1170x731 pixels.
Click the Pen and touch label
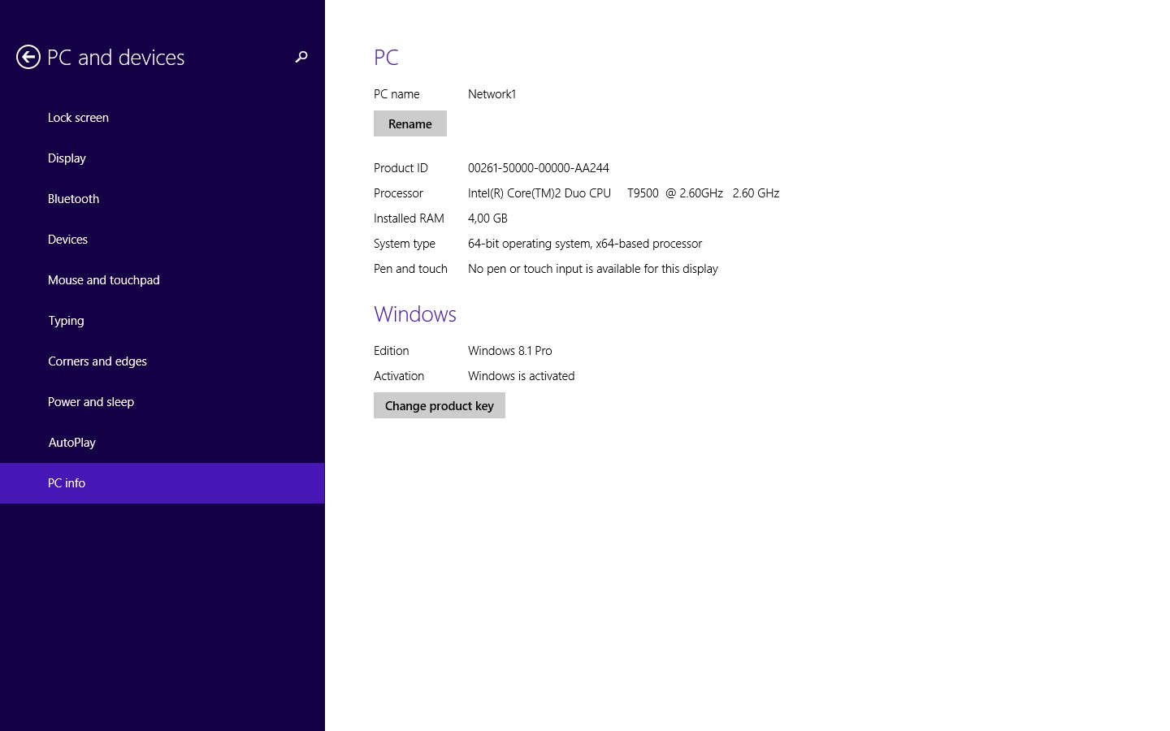410,269
